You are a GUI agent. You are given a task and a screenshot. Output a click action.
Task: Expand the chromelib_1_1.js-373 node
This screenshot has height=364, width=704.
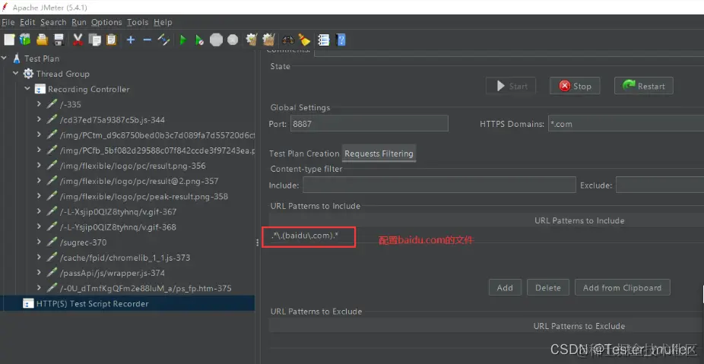coord(39,258)
